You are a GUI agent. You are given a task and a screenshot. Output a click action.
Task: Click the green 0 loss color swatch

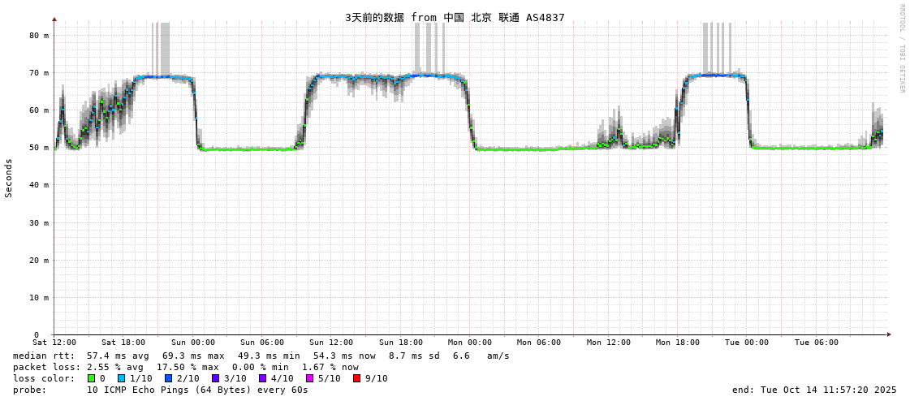pos(92,378)
